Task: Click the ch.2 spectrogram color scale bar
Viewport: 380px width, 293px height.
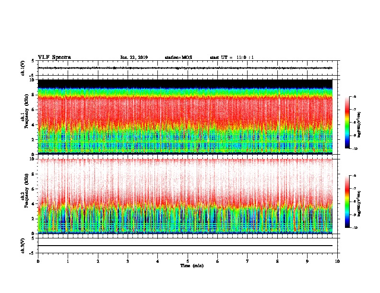Action: tap(347, 202)
